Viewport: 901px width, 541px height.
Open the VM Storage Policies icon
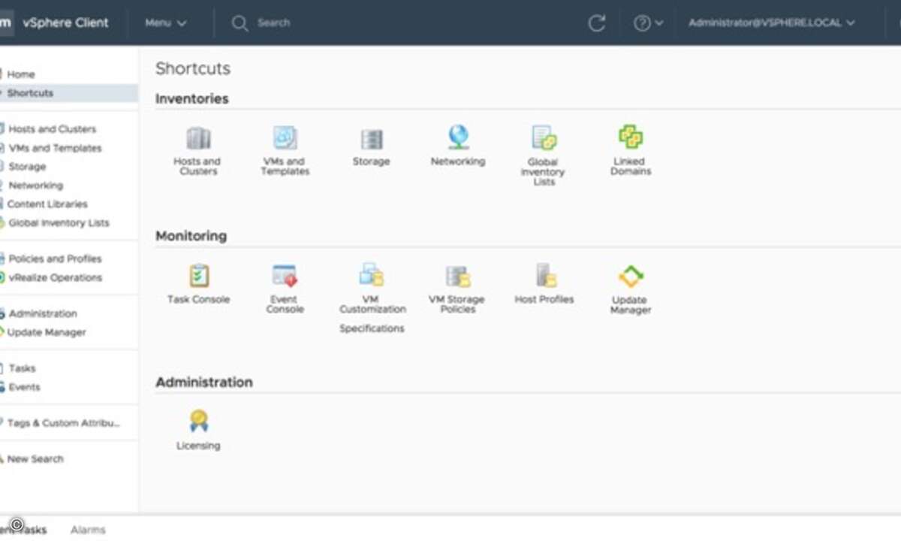458,276
